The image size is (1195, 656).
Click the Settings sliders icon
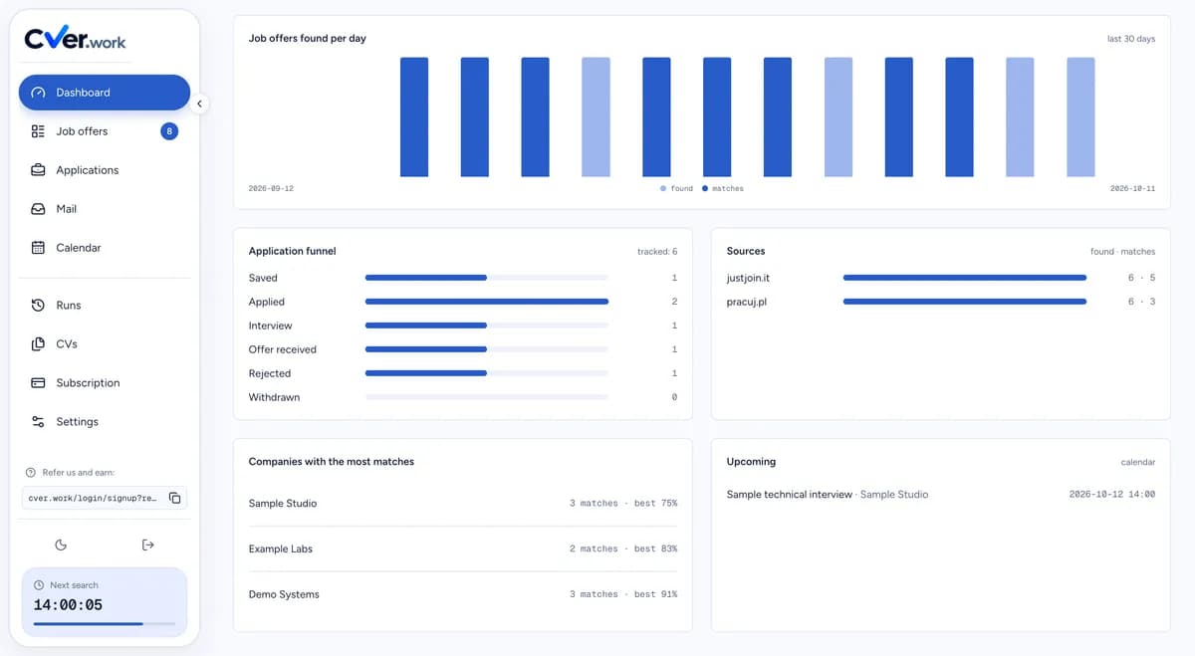(x=38, y=422)
